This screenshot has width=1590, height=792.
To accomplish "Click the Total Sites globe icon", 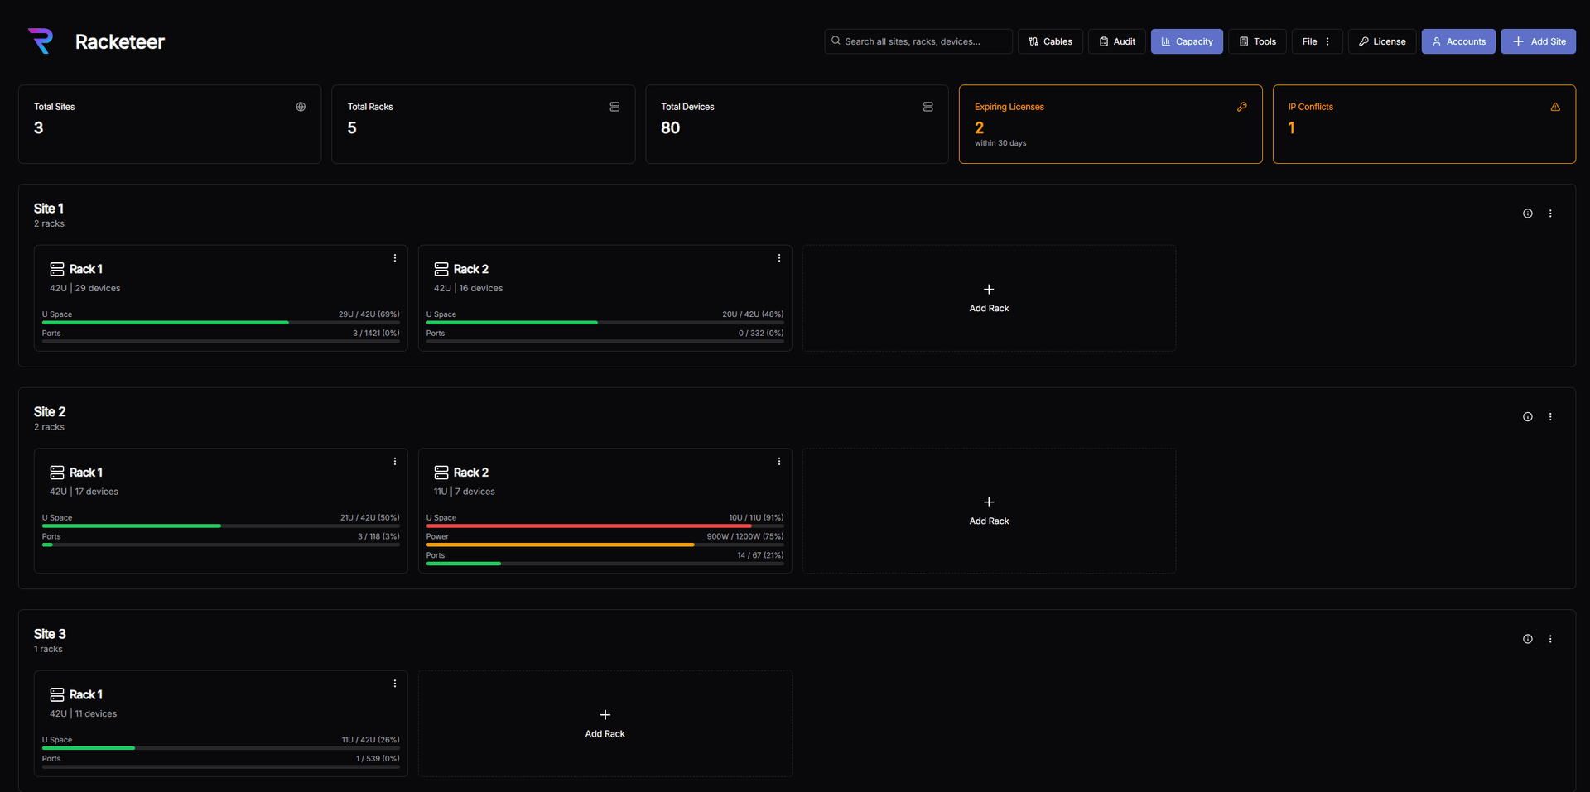I will coord(301,107).
